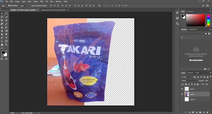Open the Auto-Select Layer dropdown

click(x=23, y=6)
